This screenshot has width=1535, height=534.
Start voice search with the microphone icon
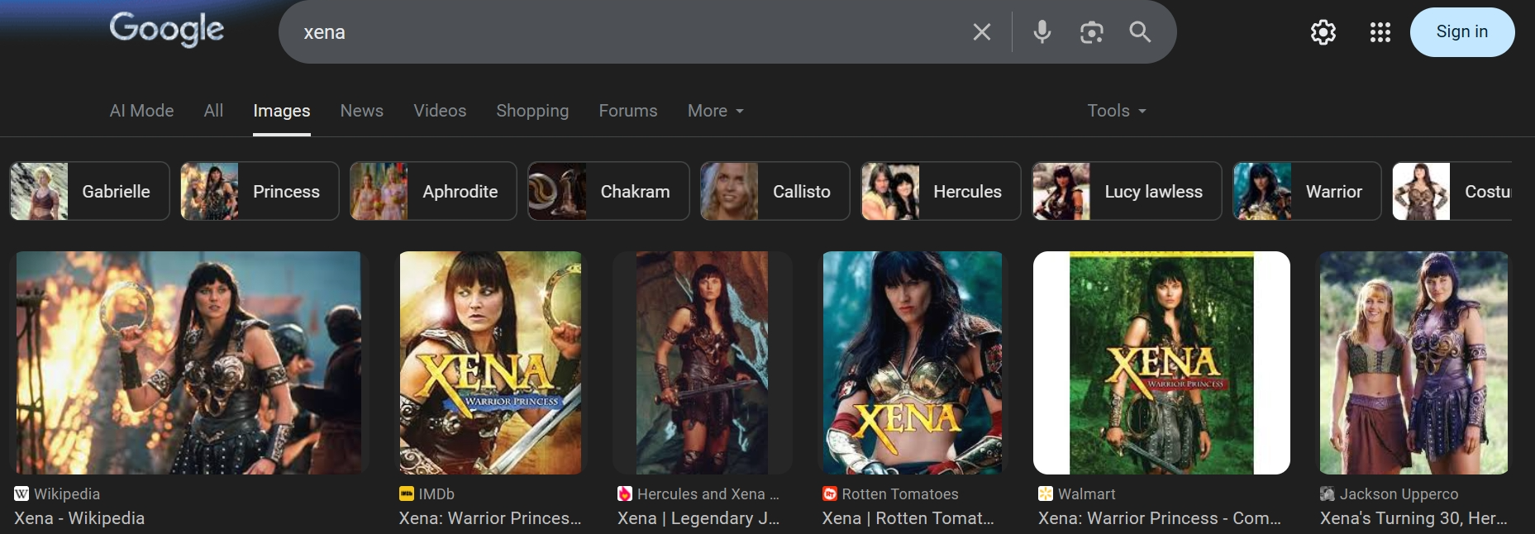(x=1042, y=32)
